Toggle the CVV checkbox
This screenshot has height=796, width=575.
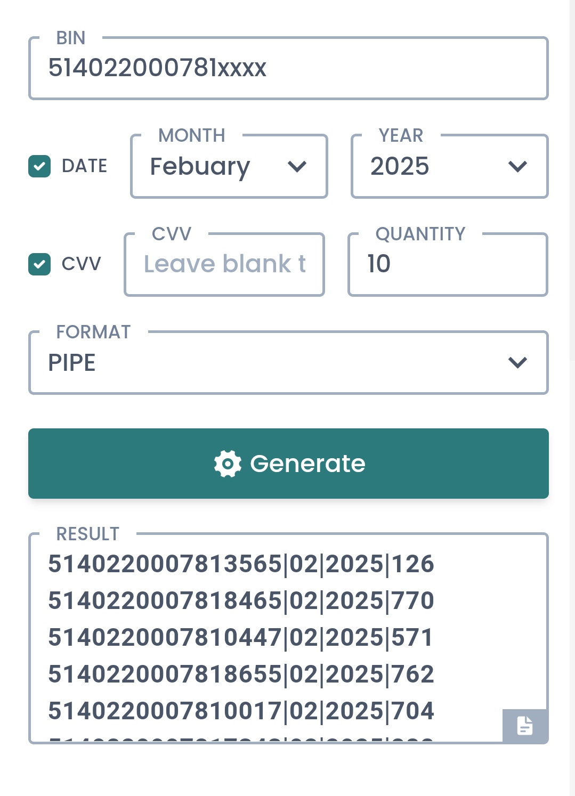point(39,264)
